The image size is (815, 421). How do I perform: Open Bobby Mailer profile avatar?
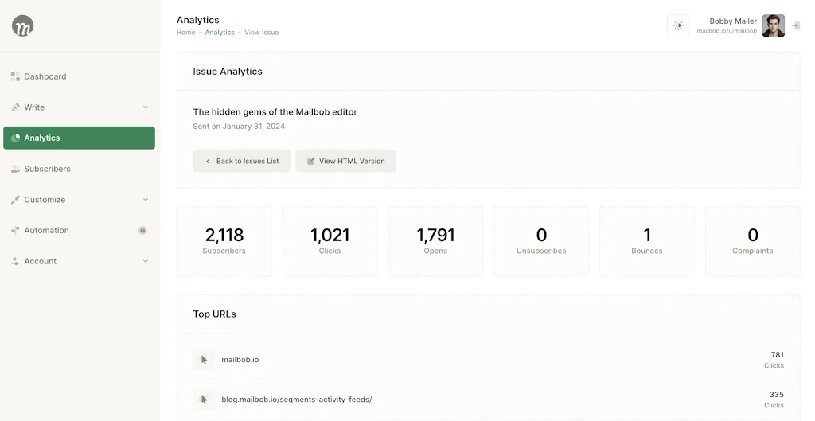[773, 25]
